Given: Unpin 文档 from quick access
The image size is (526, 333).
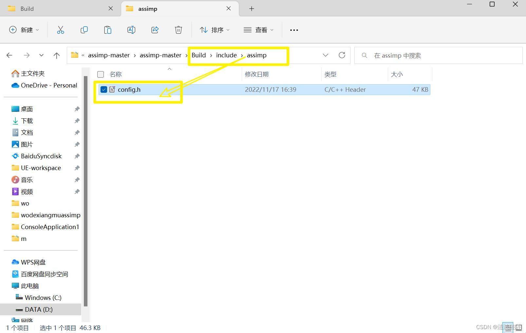Looking at the screenshot, I should (x=77, y=132).
